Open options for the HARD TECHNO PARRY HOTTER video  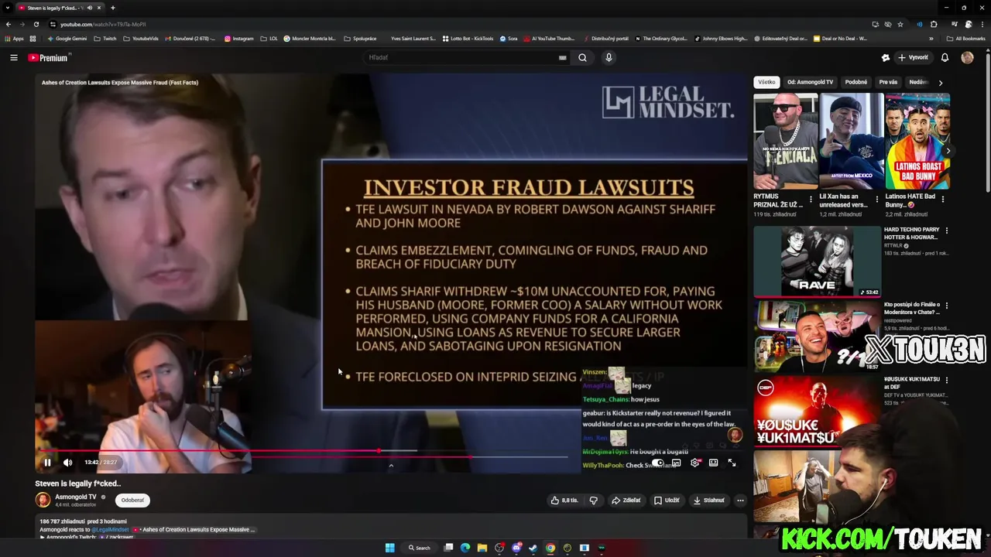[x=946, y=231]
